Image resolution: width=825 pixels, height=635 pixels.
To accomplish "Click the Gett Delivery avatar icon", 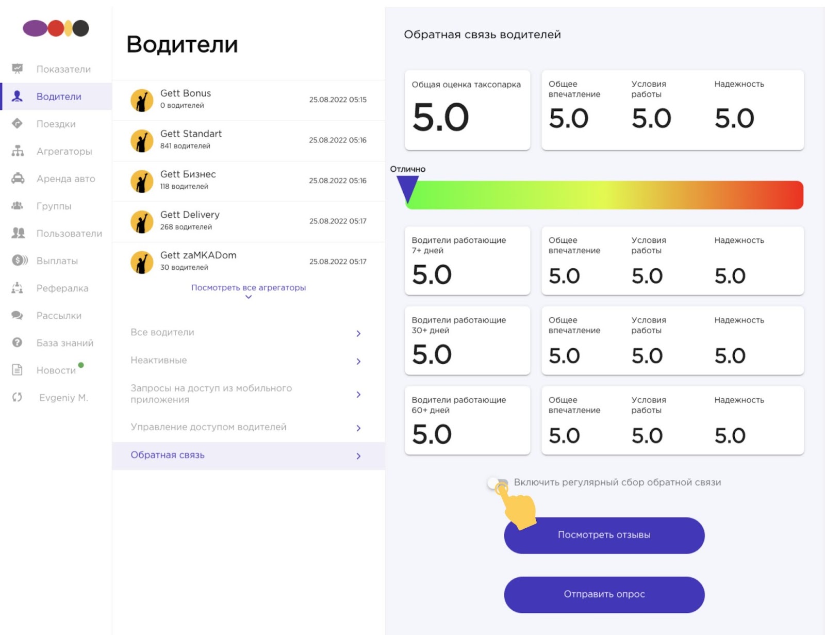I will point(142,221).
